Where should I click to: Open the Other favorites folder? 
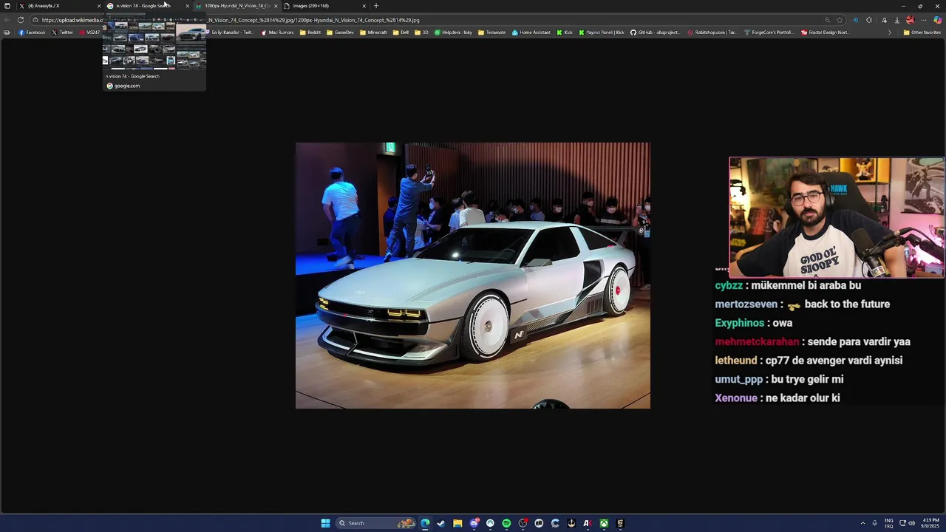coord(922,33)
